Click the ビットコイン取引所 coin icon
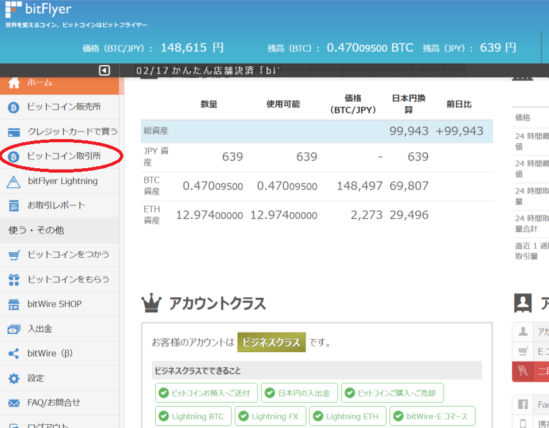Viewport: 549px width, 428px height. pos(14,156)
